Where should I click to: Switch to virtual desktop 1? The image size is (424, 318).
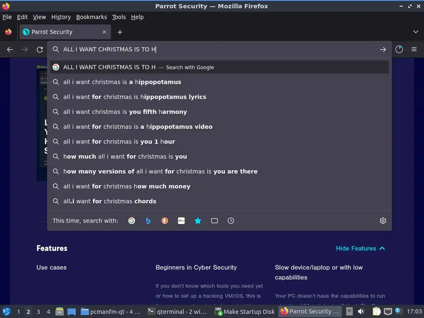coord(18,312)
